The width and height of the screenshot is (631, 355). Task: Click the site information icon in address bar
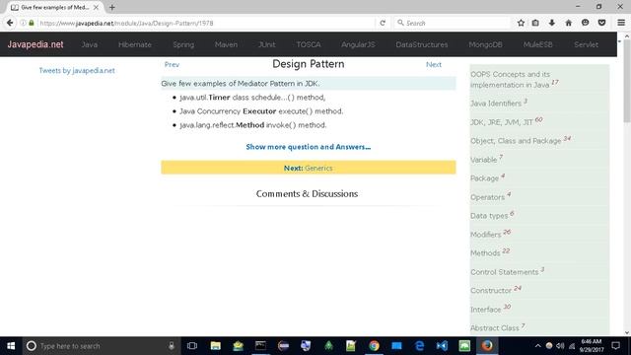[23, 23]
